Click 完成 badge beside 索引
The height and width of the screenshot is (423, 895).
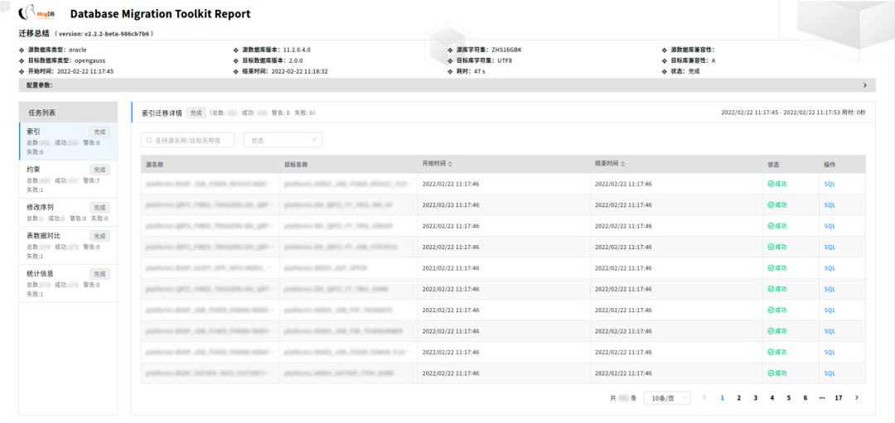[x=100, y=132]
